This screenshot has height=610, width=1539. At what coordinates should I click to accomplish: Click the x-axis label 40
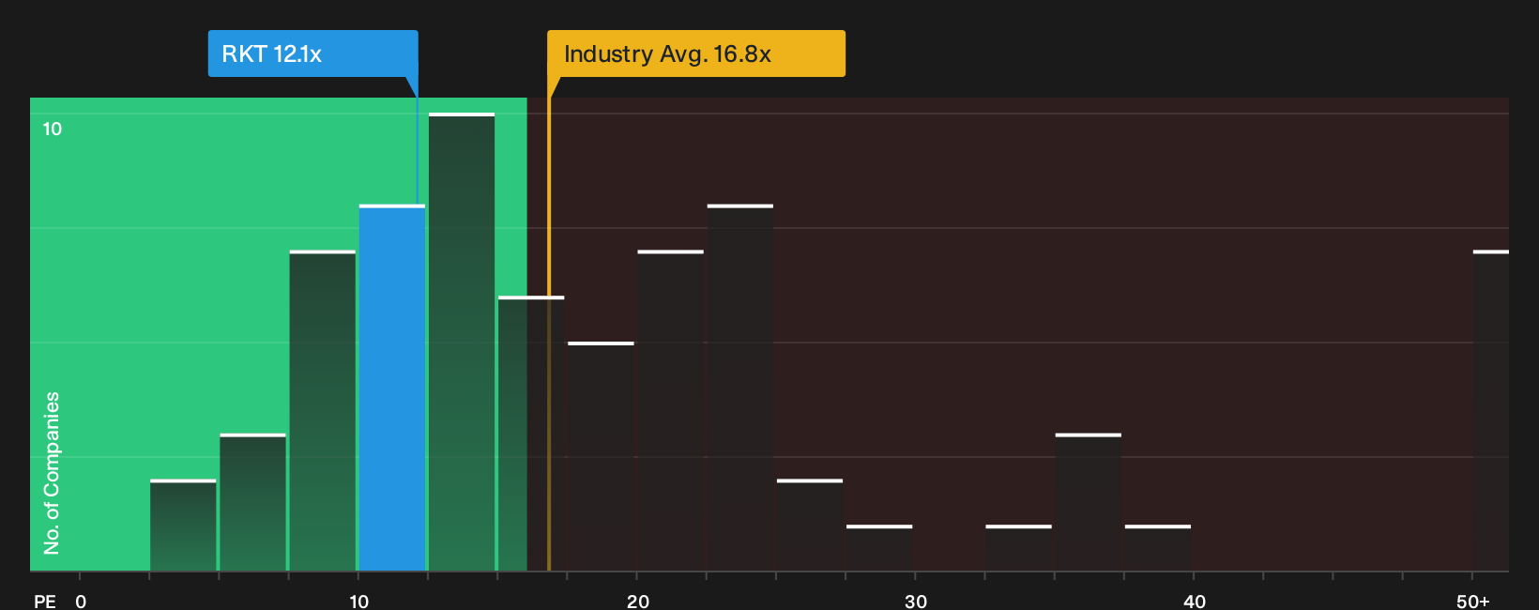(1195, 601)
